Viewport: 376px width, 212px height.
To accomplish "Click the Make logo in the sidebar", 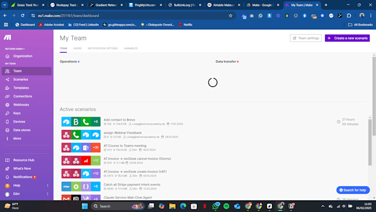I will [7, 38].
